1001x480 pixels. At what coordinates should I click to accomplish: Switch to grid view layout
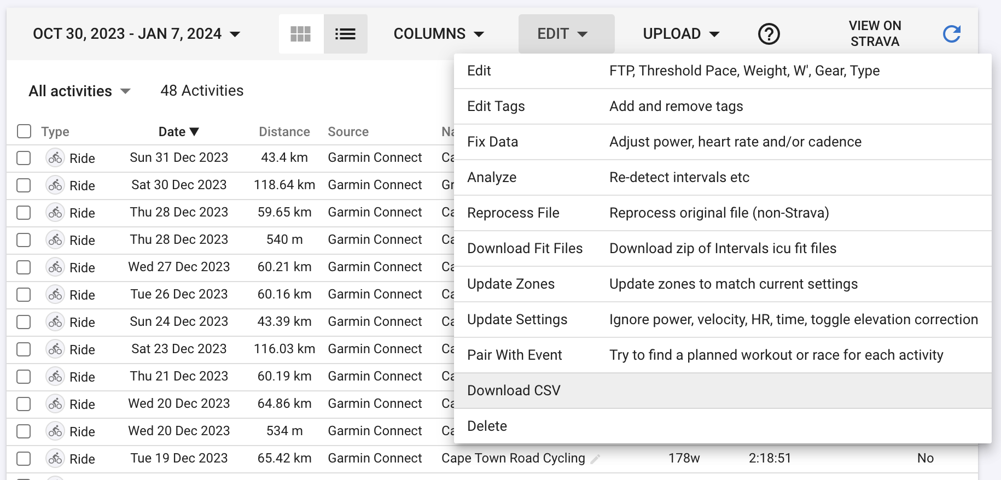click(300, 34)
